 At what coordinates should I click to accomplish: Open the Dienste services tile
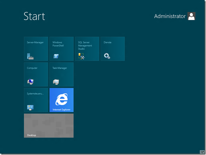pos(113,49)
